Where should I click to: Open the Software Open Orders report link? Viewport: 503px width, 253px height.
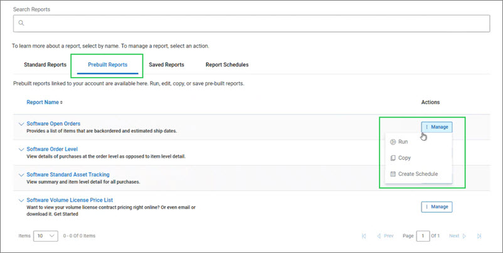point(53,123)
